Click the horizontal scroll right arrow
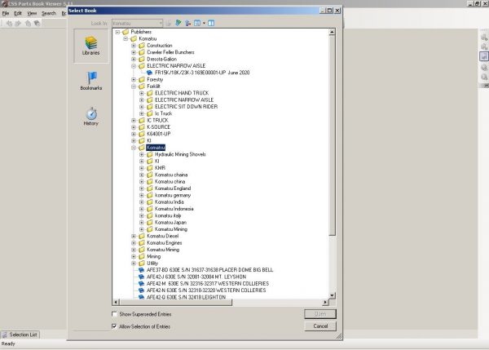489x350 pixels. (x=325, y=302)
